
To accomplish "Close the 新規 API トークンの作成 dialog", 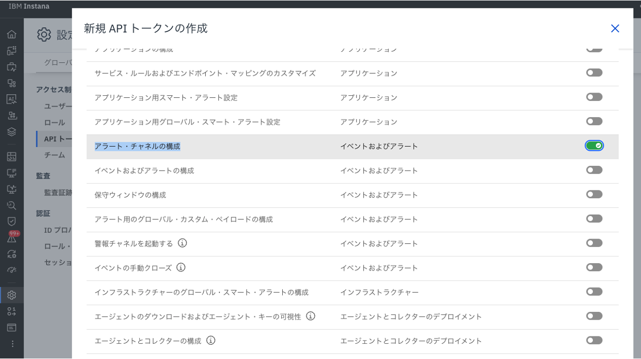I will (x=615, y=28).
